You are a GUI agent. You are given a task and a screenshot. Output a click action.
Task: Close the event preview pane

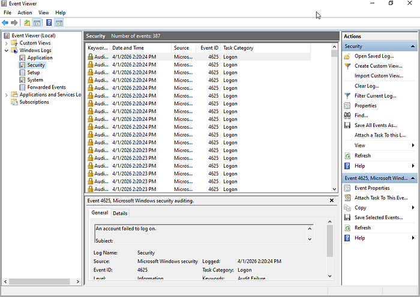point(332,200)
